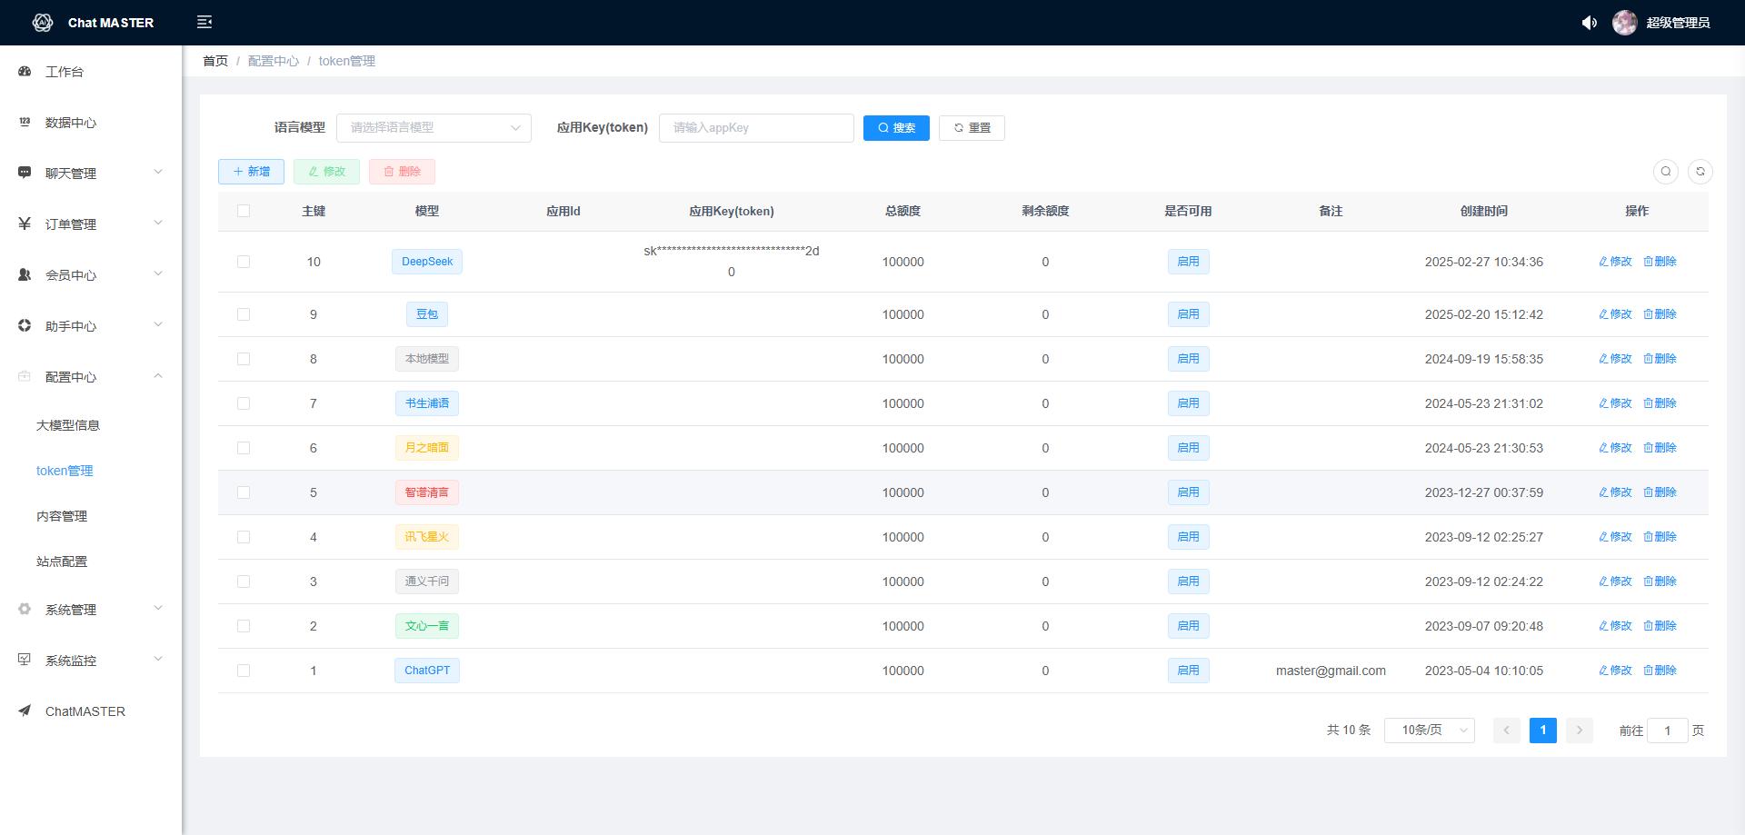Click the toolbar 删除 button

(x=402, y=172)
